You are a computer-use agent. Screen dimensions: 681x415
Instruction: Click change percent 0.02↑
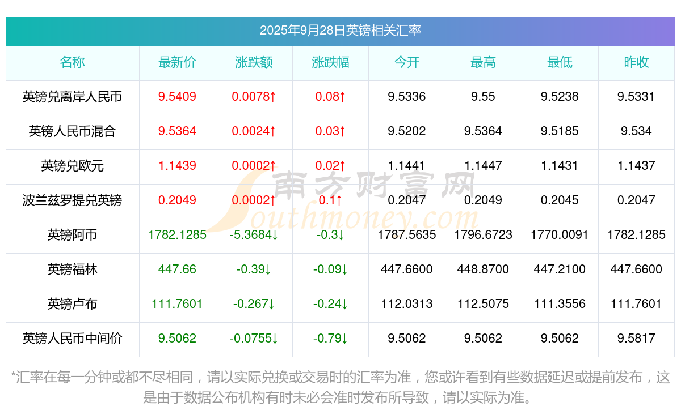(x=330, y=166)
